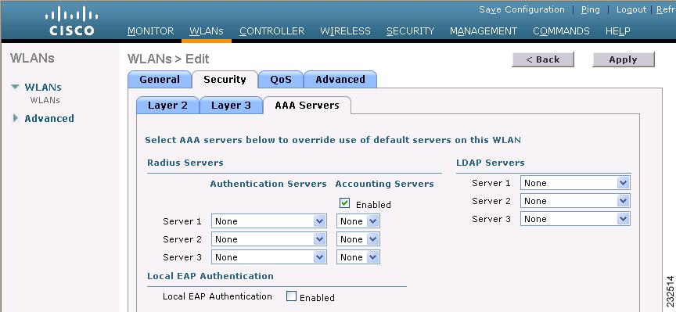
Task: Click the Apply button
Action: [624, 59]
